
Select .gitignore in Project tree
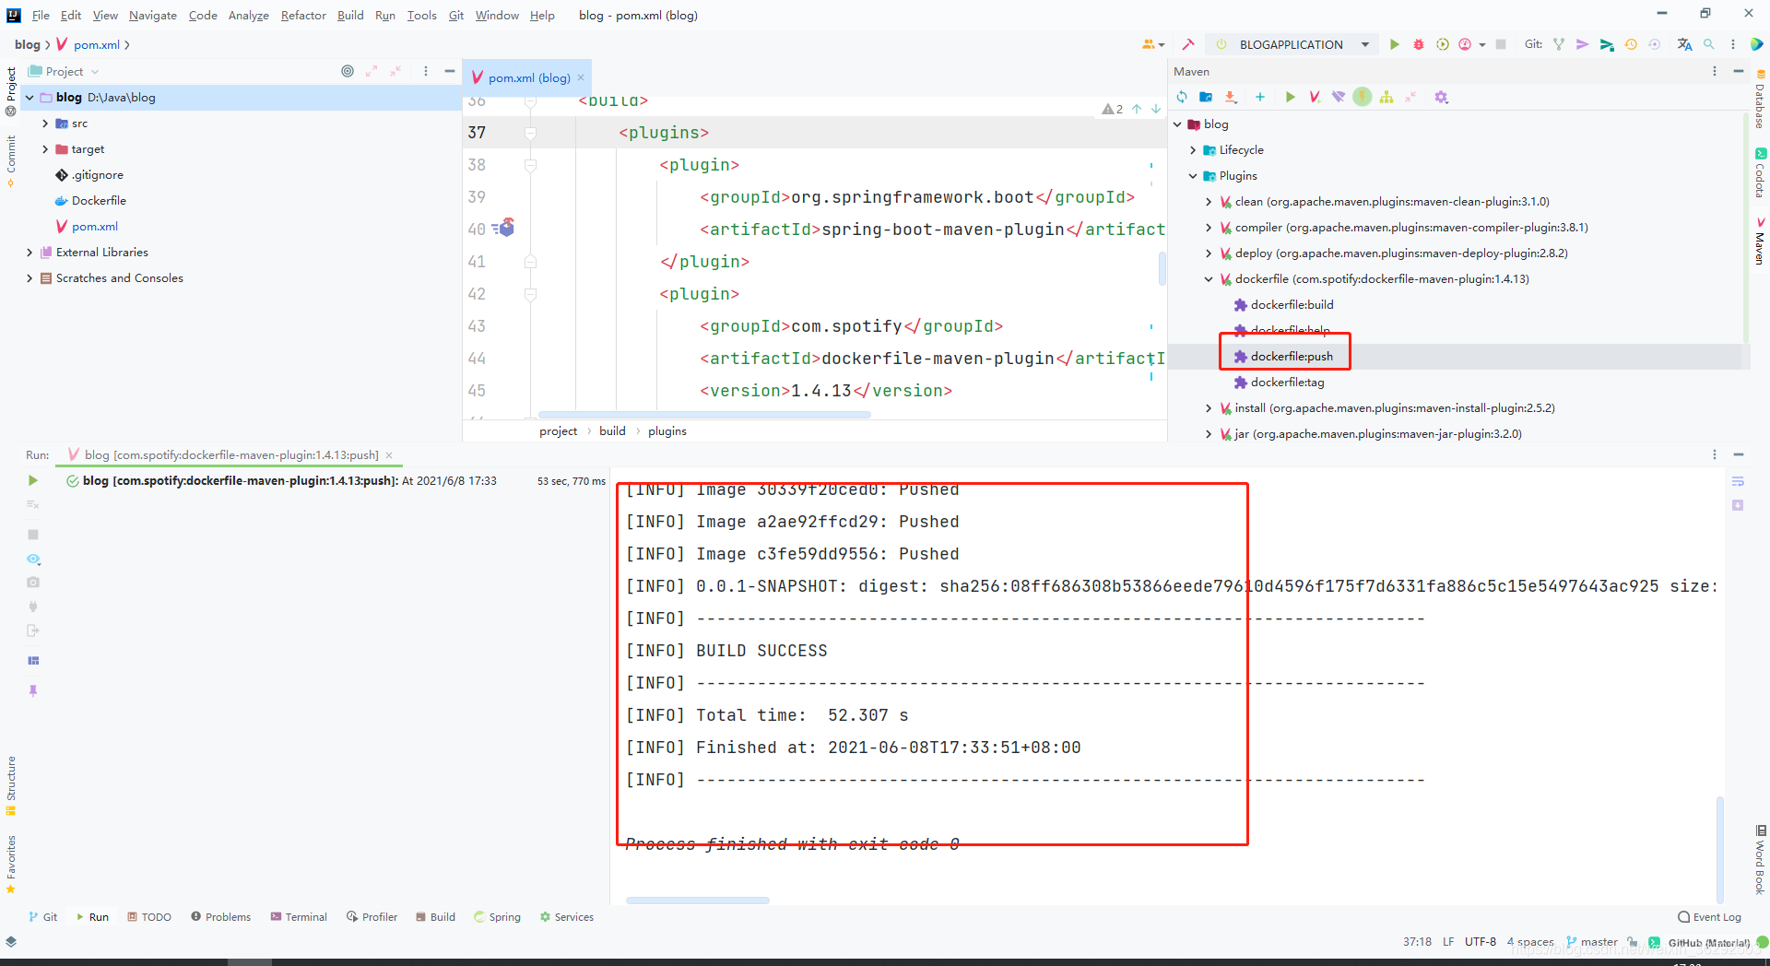point(97,174)
